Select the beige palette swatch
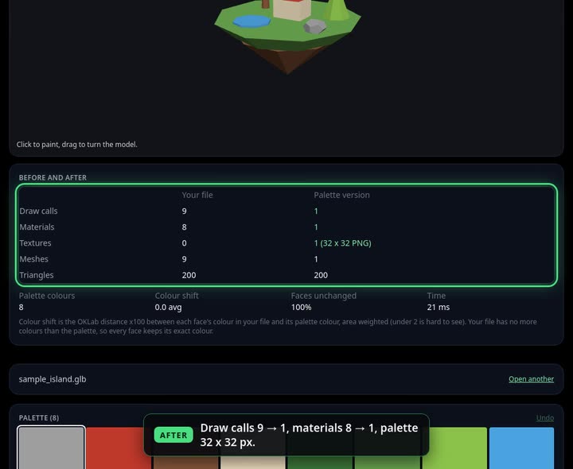The width and height of the screenshot is (573, 469). (253, 463)
